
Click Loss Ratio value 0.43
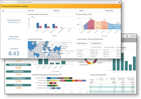pos(14,53)
